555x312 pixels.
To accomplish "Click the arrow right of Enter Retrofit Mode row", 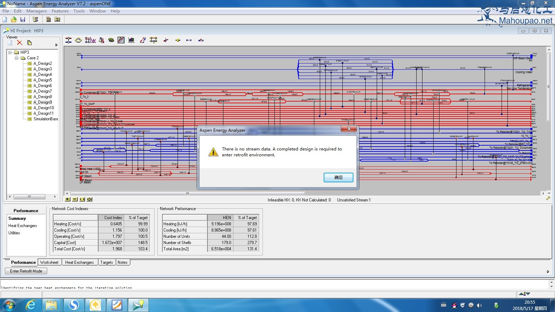I will pos(548,271).
